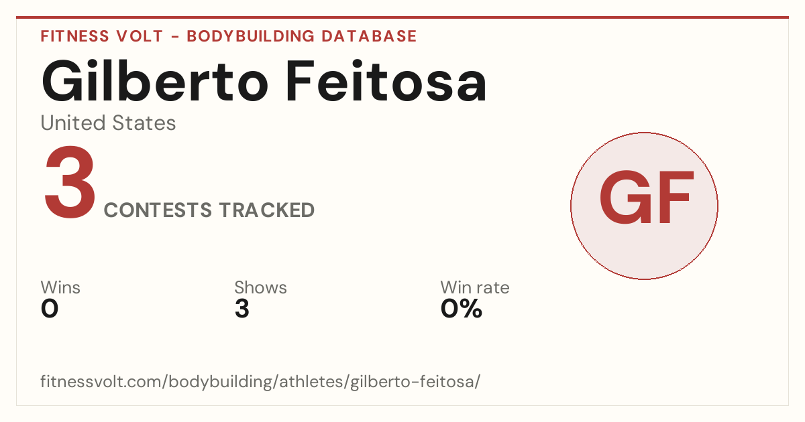805x422 pixels.
Task: Click the Wins value 0
Action: 50,309
